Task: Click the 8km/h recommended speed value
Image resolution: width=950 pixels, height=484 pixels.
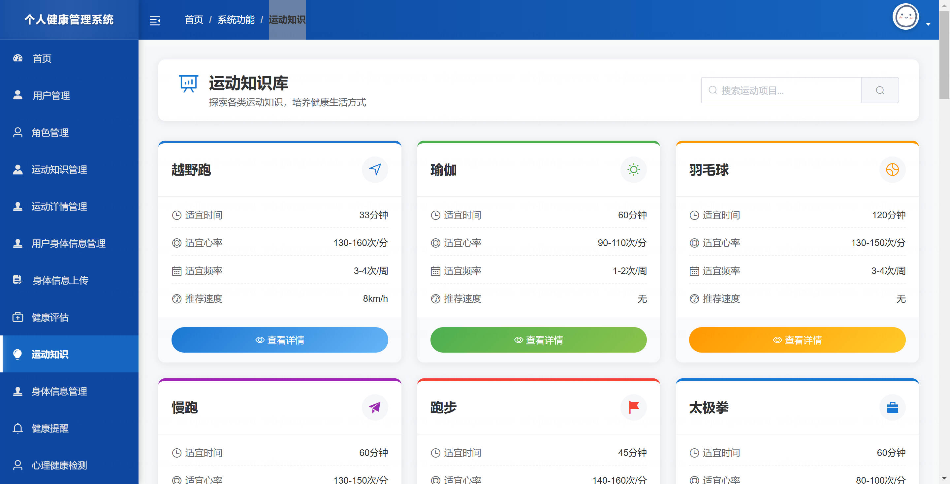Action: pos(375,298)
